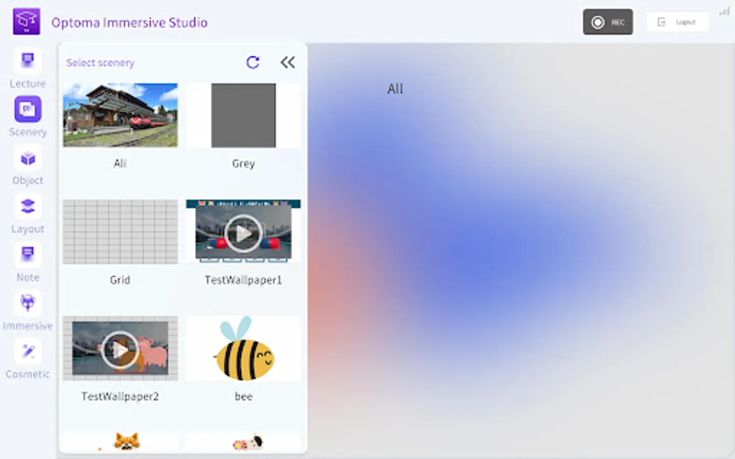735x459 pixels.
Task: Collapse the Select scenery panel
Action: click(x=288, y=62)
